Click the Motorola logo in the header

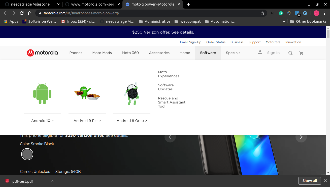click(x=42, y=53)
